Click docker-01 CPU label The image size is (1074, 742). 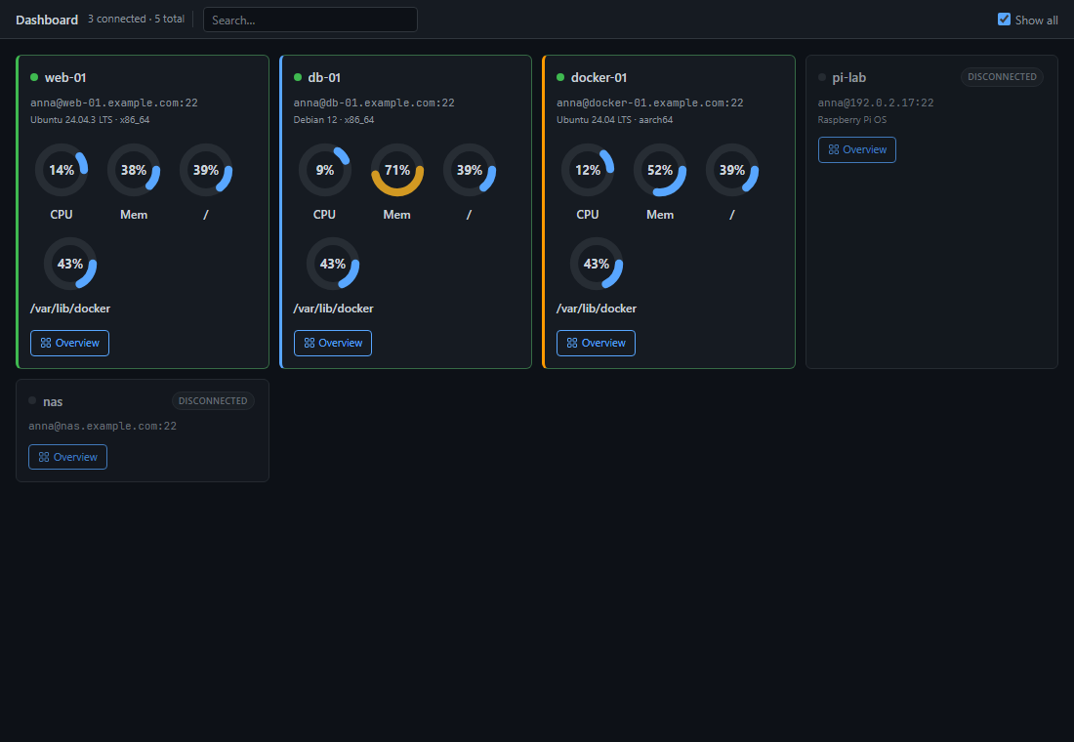(x=588, y=215)
